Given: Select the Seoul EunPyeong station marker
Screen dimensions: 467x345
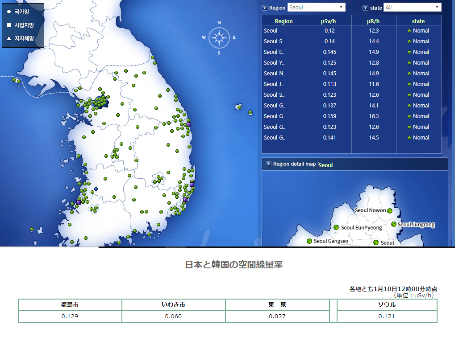Looking at the screenshot, I should [336, 227].
